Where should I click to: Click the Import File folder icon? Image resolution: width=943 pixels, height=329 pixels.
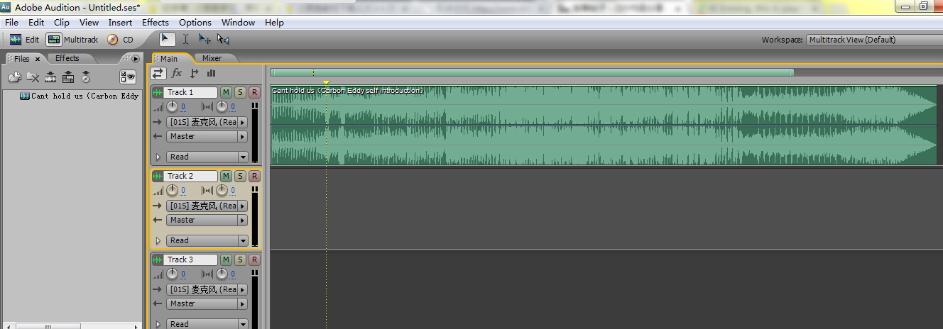[x=15, y=77]
